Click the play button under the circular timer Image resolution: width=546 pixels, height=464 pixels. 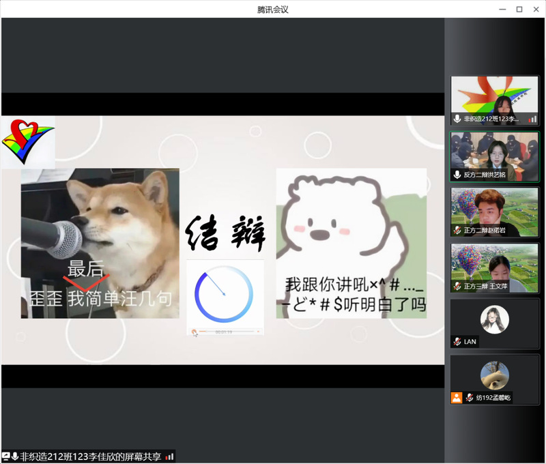195,332
